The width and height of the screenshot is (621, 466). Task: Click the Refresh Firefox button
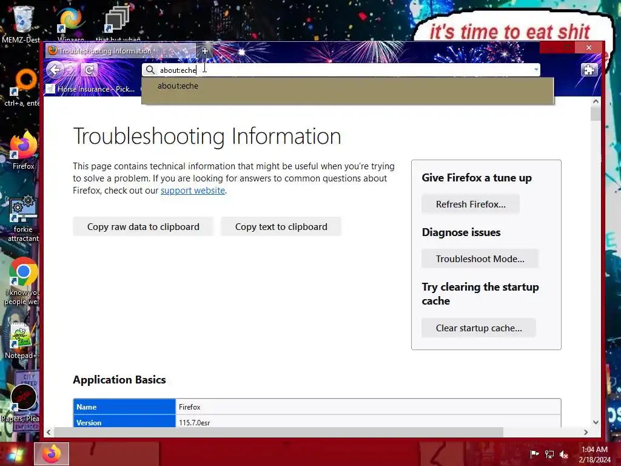pyautogui.click(x=471, y=204)
